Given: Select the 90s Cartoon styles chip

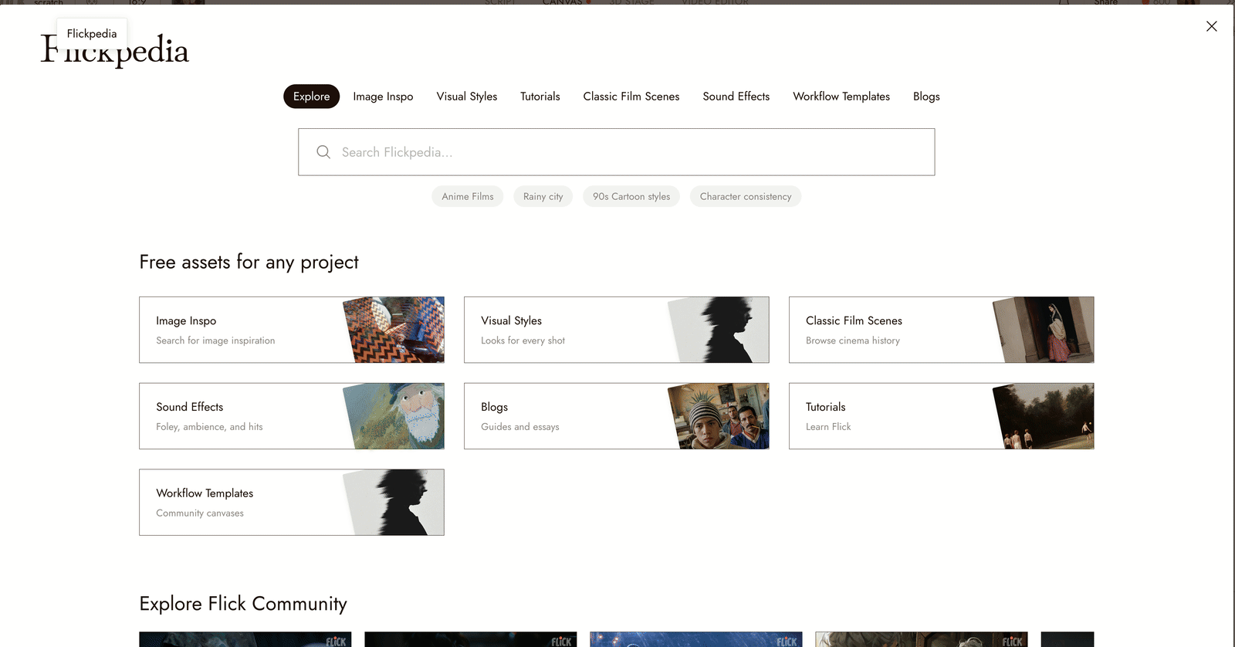Looking at the screenshot, I should [x=631, y=197].
